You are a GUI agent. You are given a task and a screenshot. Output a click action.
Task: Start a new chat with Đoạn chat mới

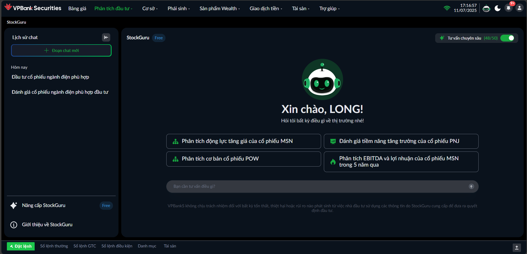point(61,51)
